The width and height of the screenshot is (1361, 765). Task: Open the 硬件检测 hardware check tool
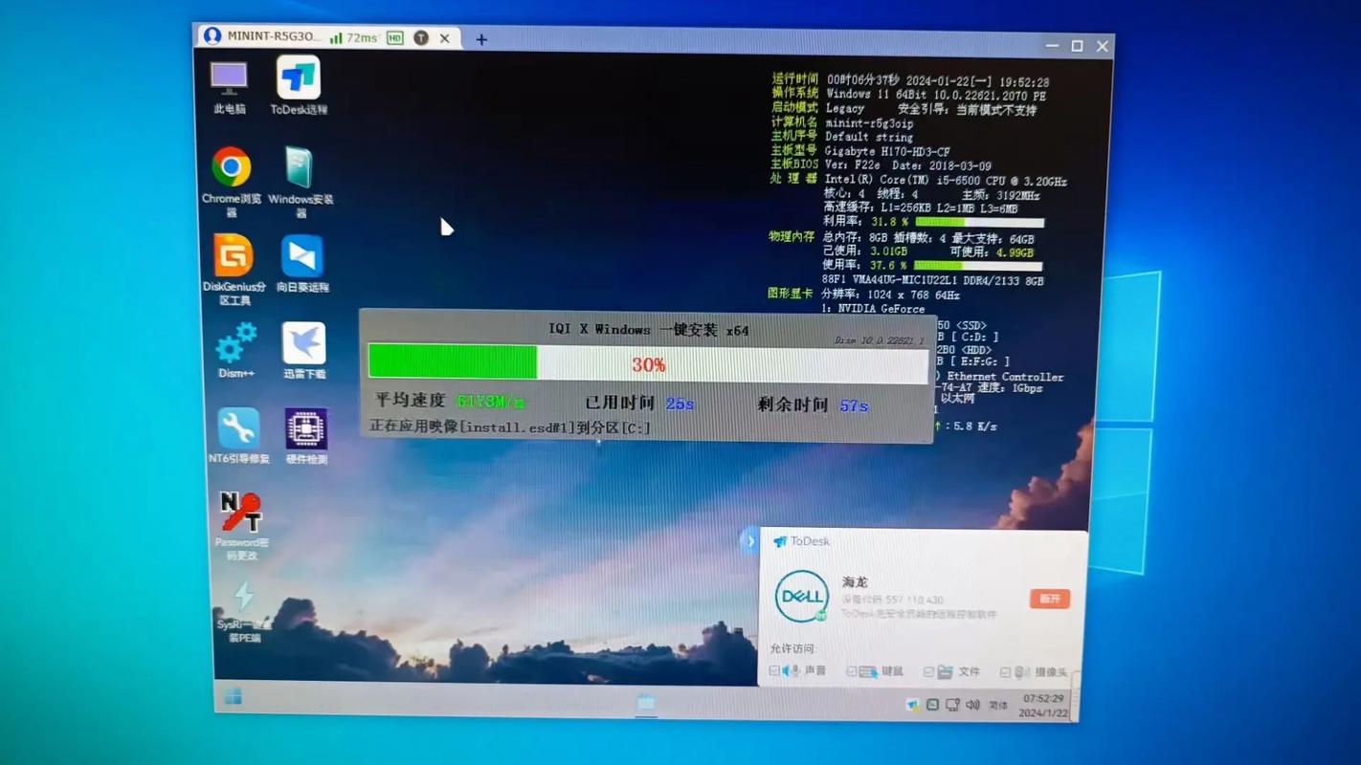(x=304, y=430)
